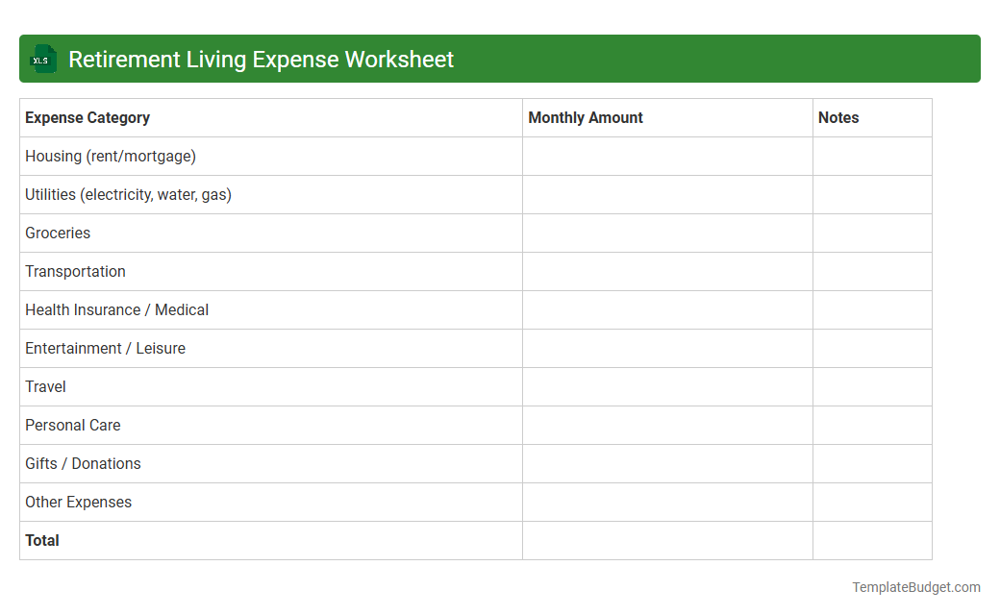1000x615 pixels.
Task: Click the Transportation category label
Action: (75, 271)
